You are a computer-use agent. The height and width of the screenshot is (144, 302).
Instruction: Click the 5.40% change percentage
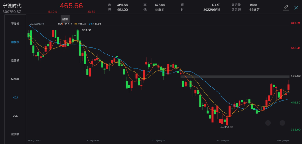[53, 12]
